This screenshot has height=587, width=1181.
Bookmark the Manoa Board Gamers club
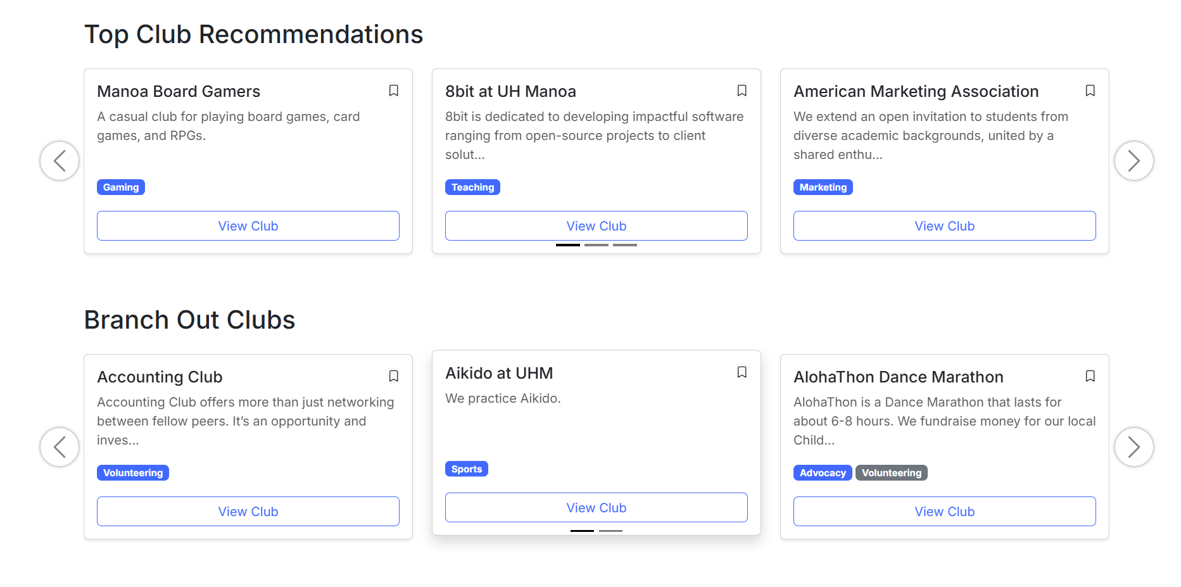(393, 91)
